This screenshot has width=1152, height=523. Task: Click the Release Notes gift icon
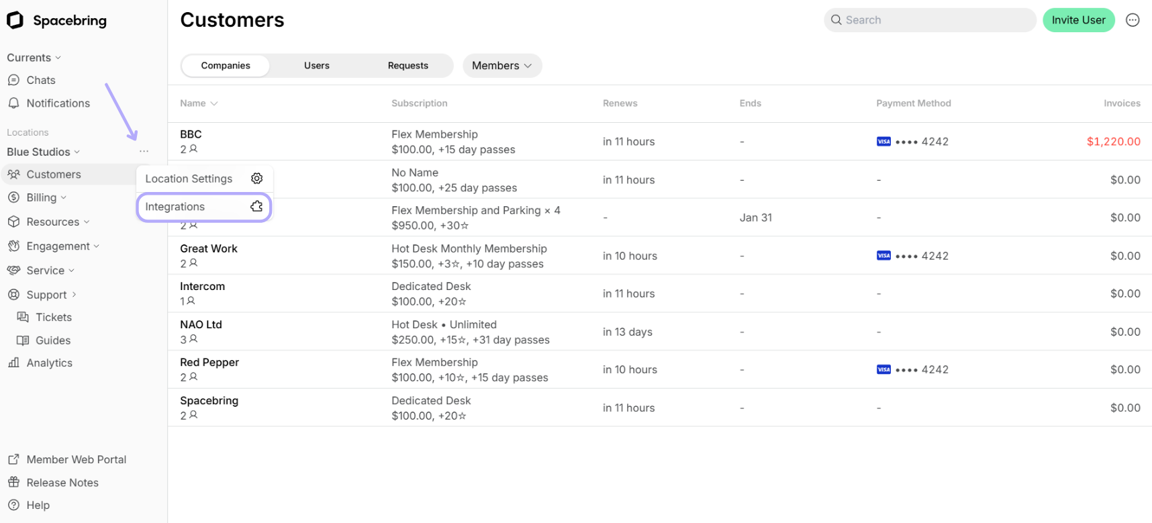click(13, 482)
